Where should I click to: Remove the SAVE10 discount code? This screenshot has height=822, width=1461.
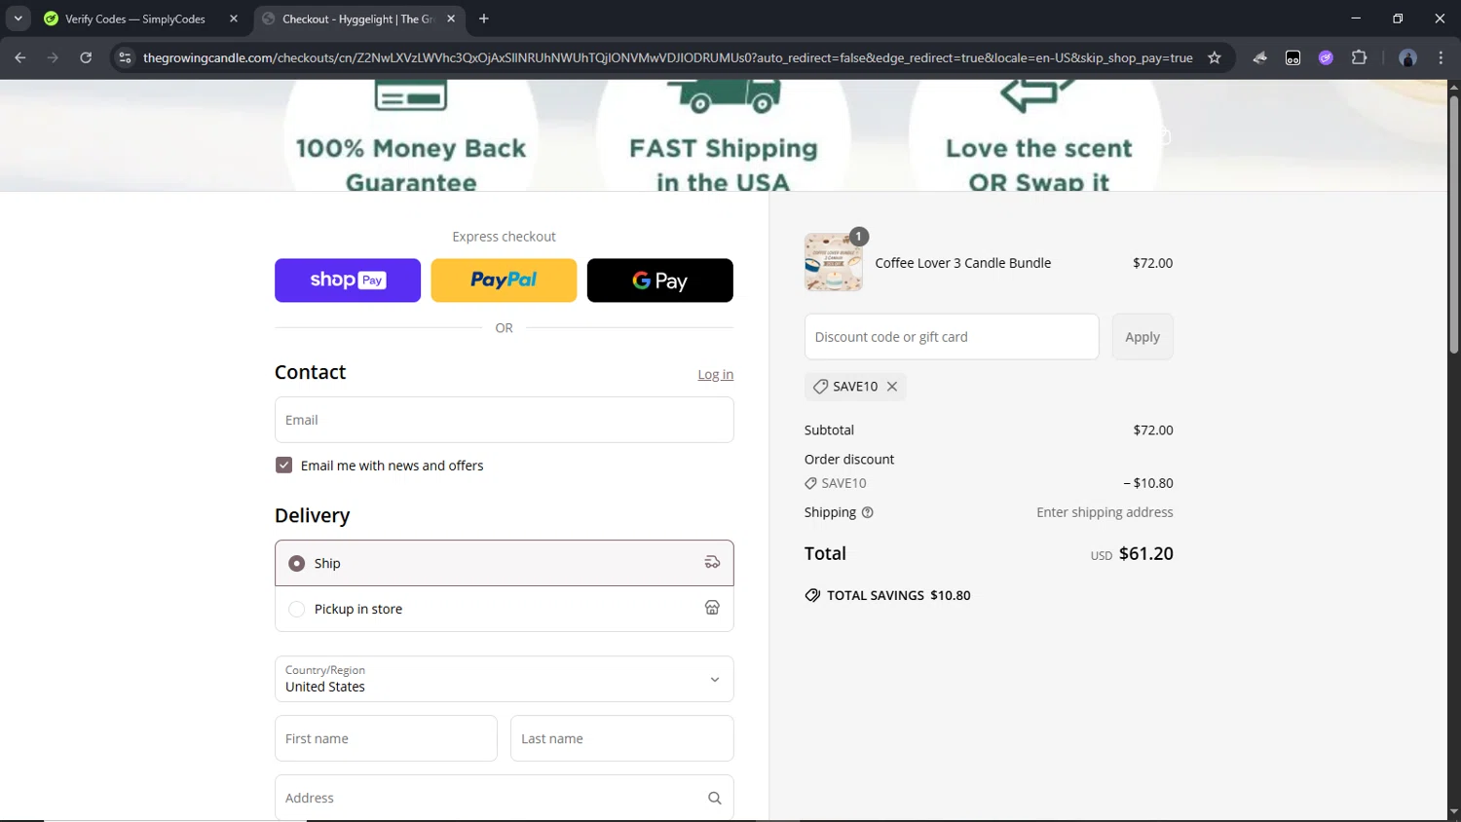pyautogui.click(x=892, y=387)
